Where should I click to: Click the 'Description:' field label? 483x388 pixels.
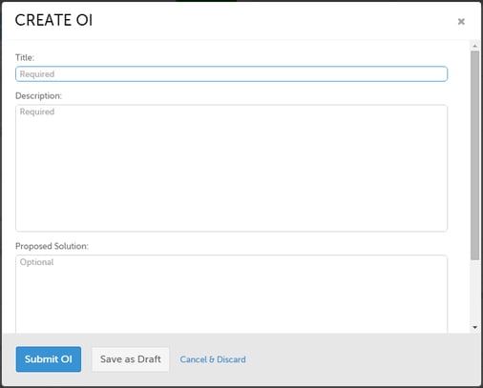click(38, 96)
